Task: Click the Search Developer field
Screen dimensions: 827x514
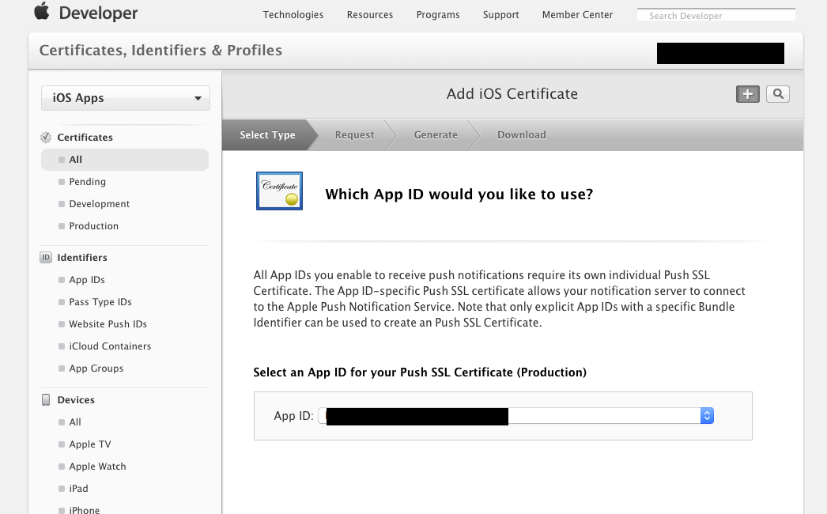Action: pos(716,15)
